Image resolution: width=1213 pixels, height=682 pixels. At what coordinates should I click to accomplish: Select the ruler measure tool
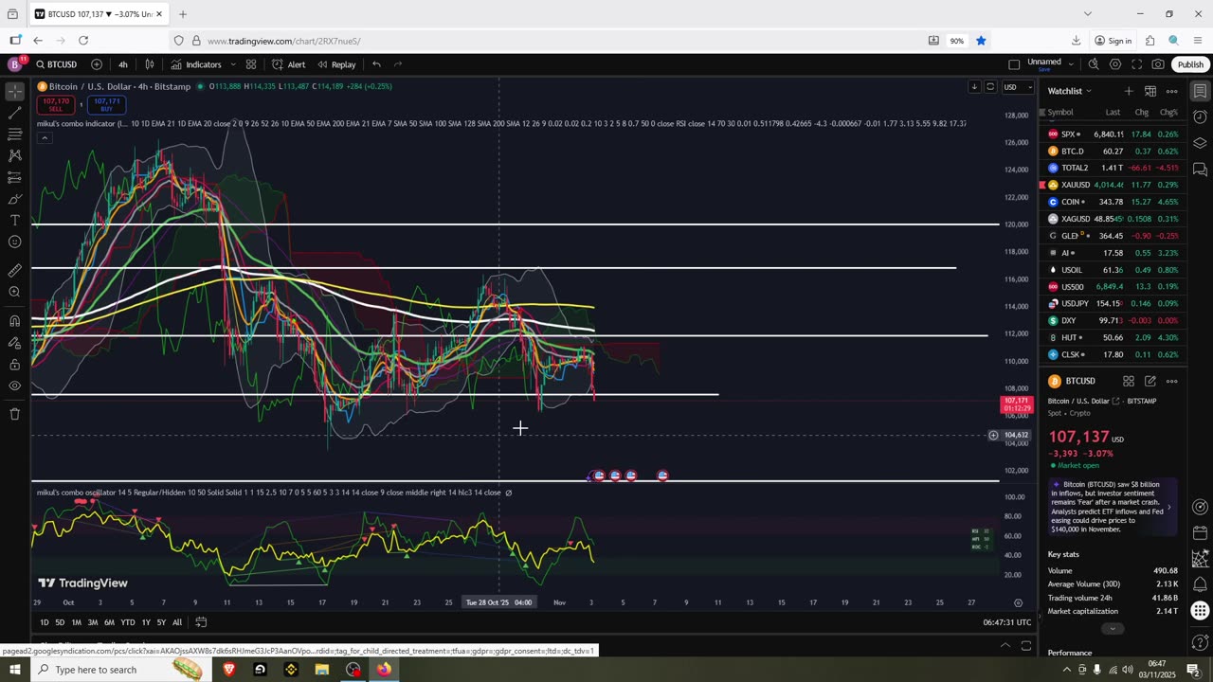click(x=15, y=270)
